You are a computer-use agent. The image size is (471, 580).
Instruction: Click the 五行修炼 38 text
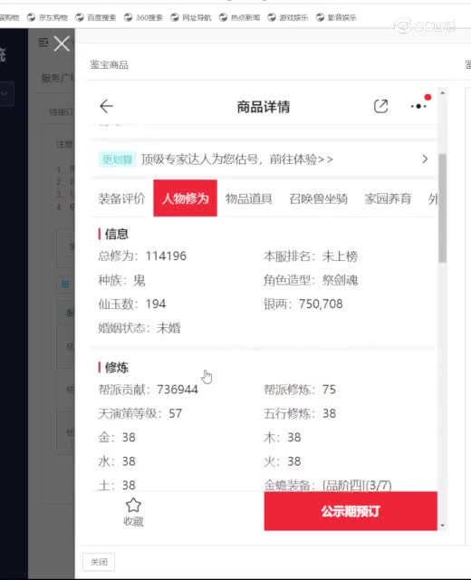coord(300,413)
